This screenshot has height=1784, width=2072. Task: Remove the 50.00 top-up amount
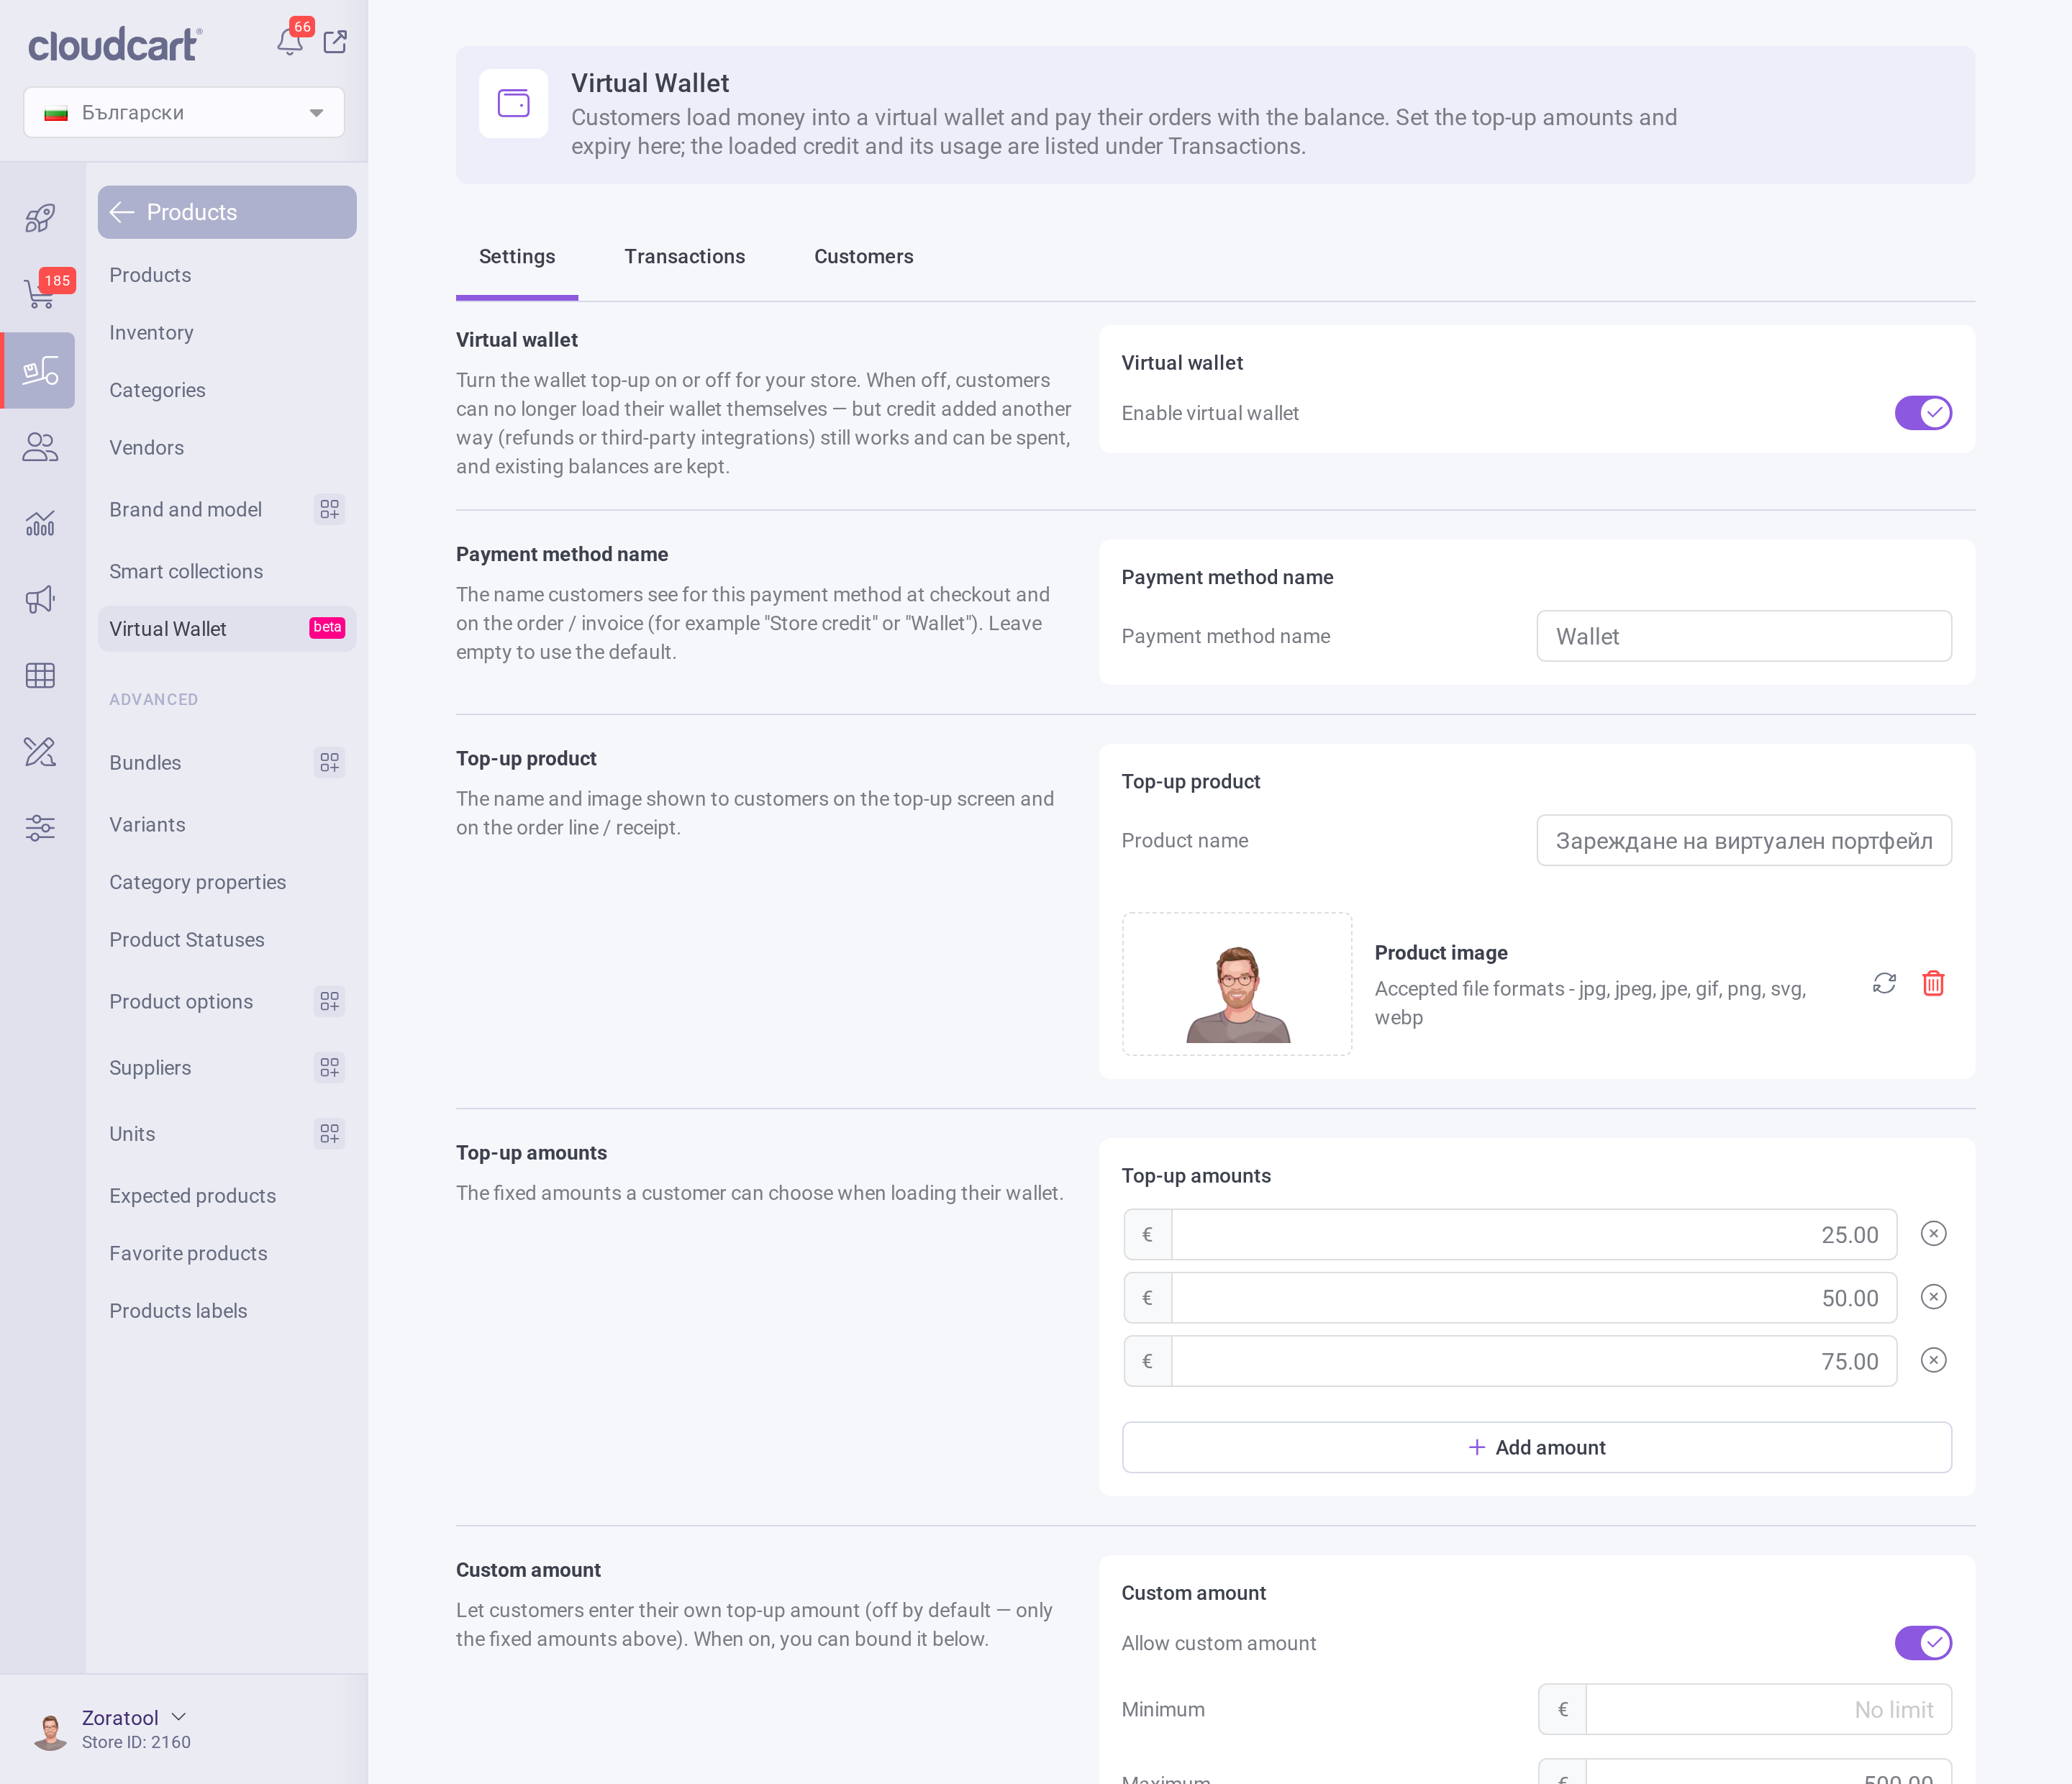click(x=1933, y=1297)
